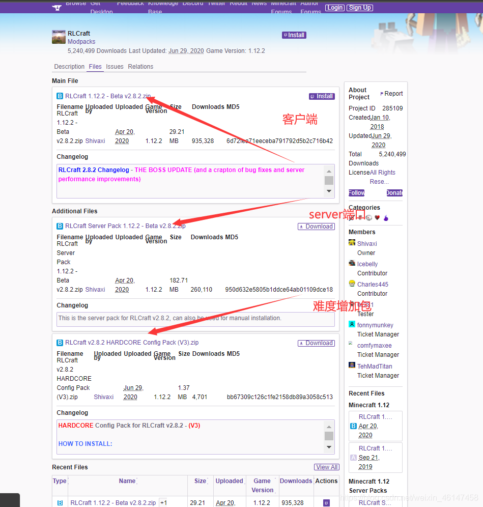Open fonnymunkey member profile link

click(x=375, y=325)
